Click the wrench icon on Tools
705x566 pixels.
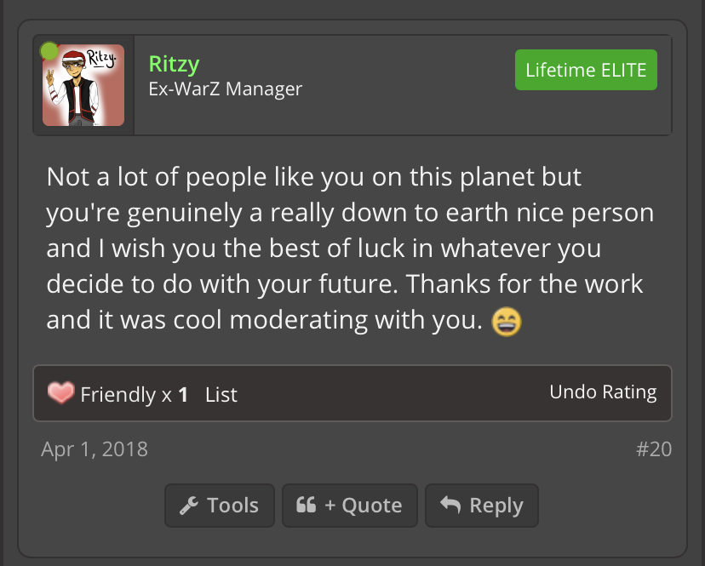(189, 506)
